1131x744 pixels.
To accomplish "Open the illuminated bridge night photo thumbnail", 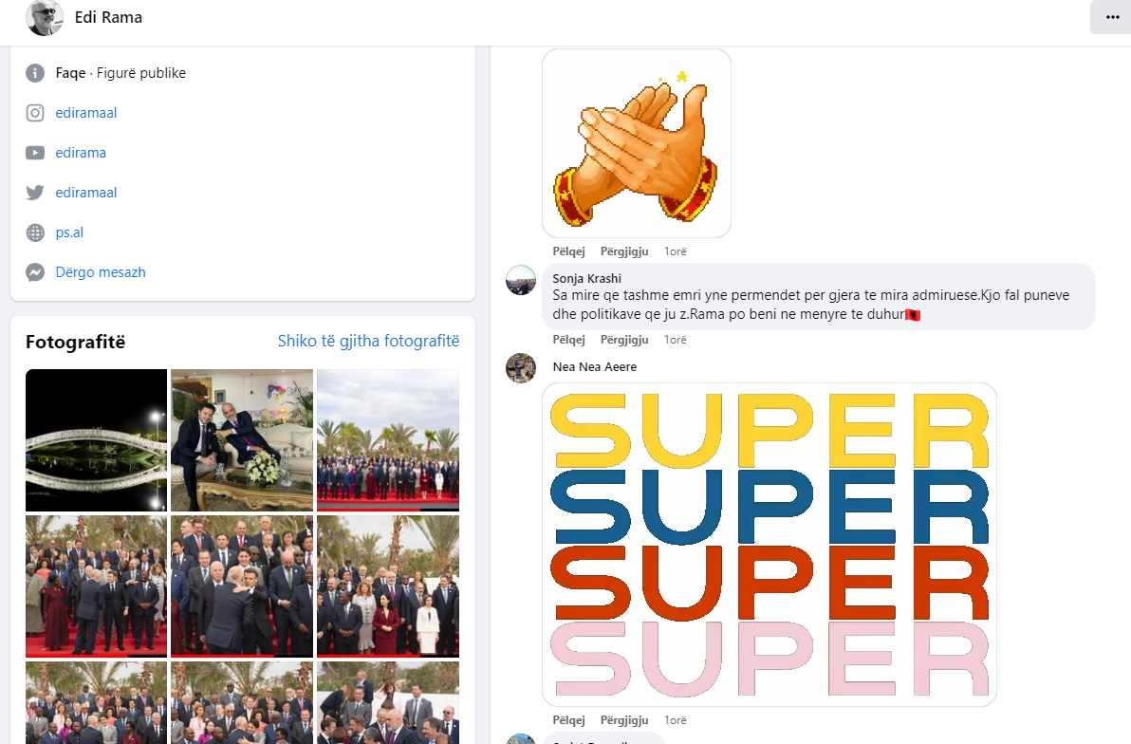I will point(96,440).
